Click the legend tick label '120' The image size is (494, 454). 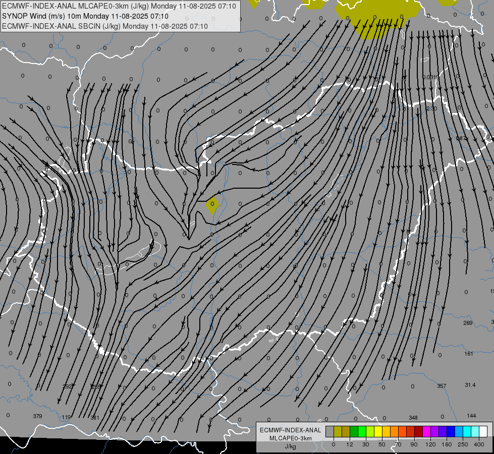point(430,444)
